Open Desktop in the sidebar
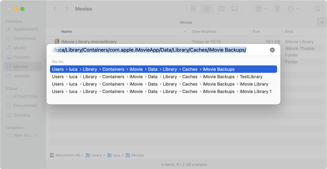The height and width of the screenshot is (169, 327). tap(23, 115)
